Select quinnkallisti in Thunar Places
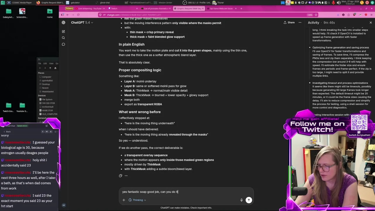Viewport: 375px width, 211px height. [x=47, y=81]
